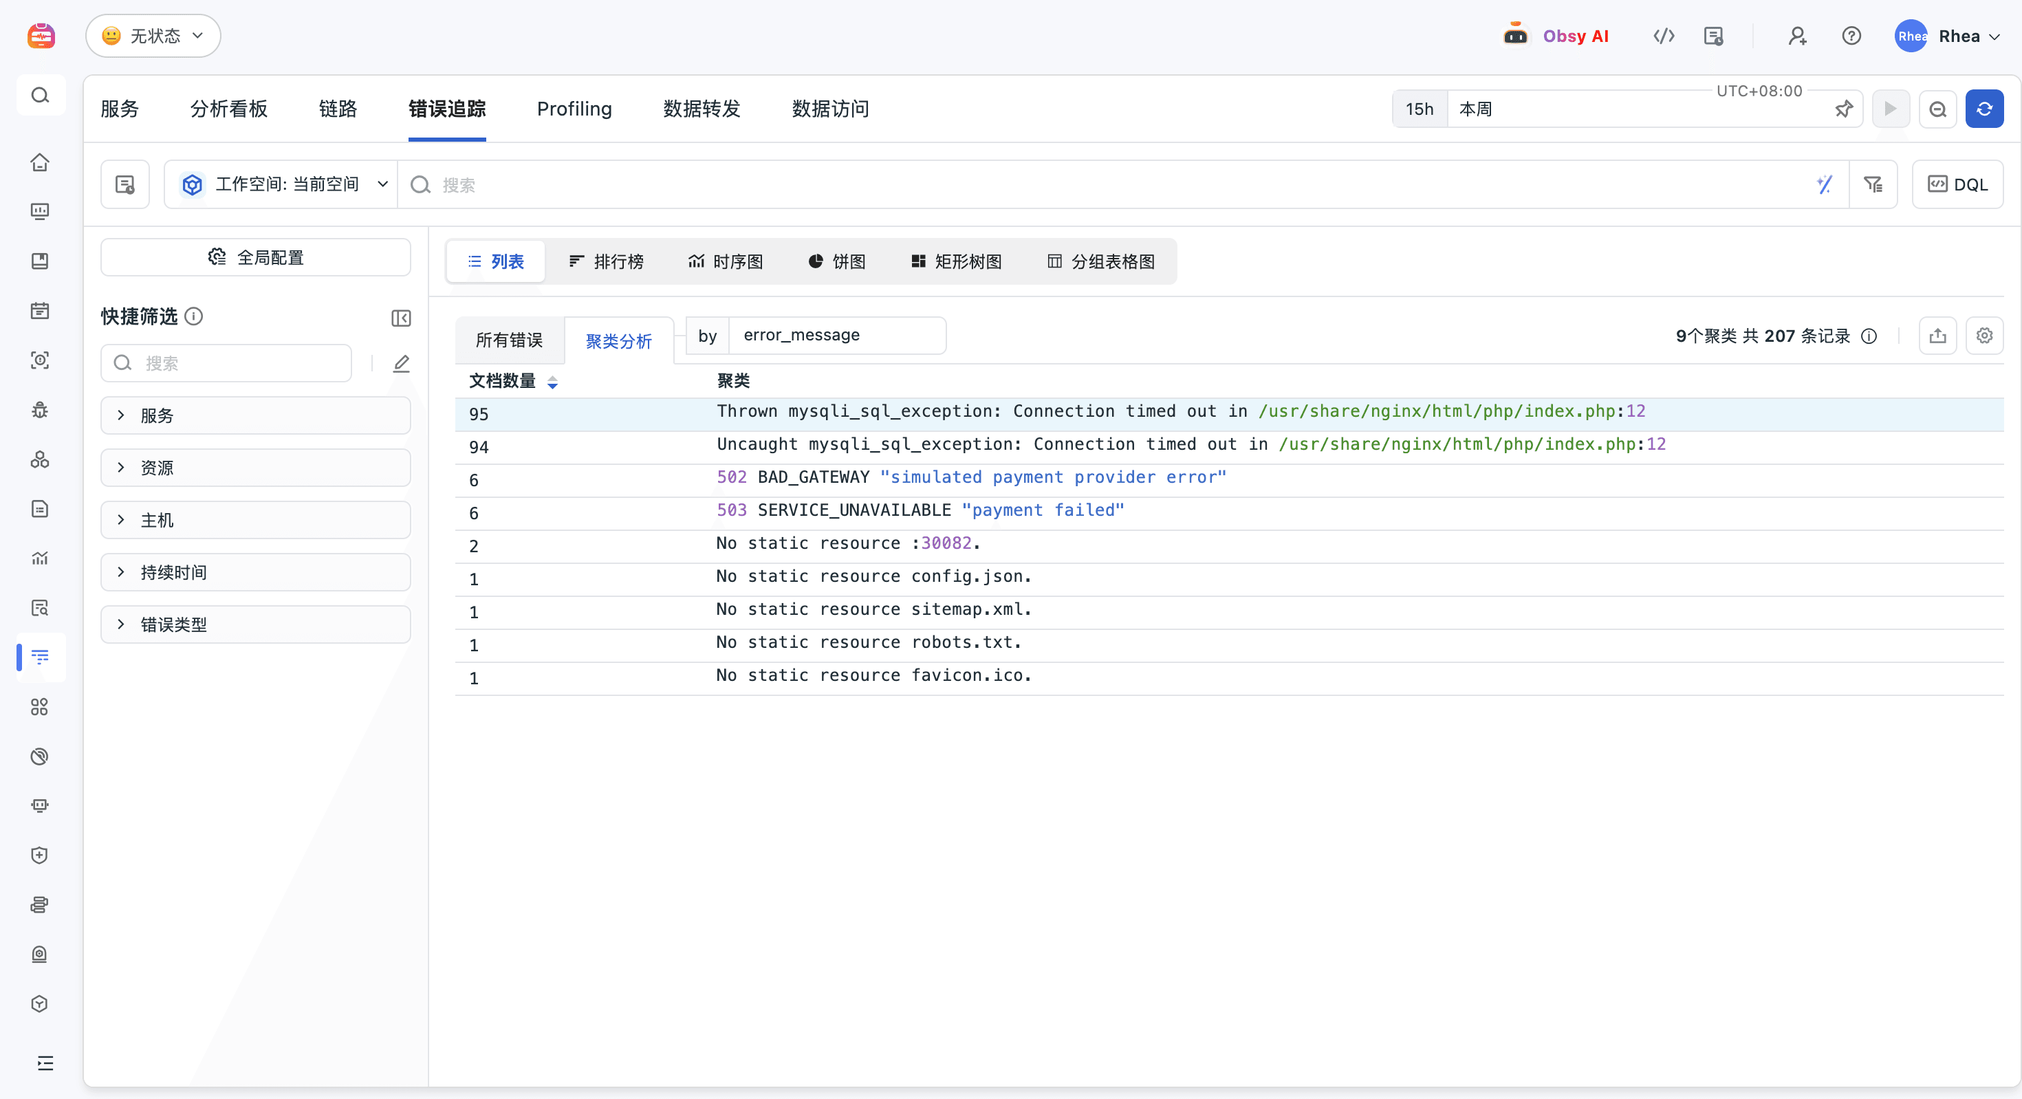The height and width of the screenshot is (1099, 2022).
Task: Open the search icon in left sidebar
Action: tap(40, 96)
